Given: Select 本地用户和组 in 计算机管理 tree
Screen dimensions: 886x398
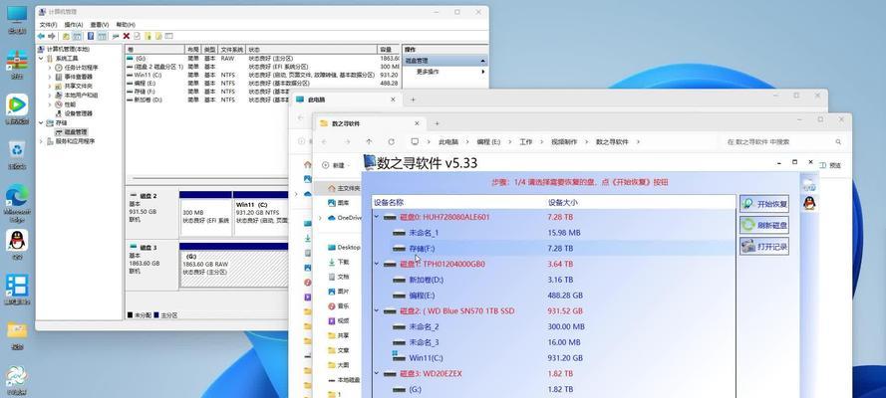Looking at the screenshot, I should [81, 96].
